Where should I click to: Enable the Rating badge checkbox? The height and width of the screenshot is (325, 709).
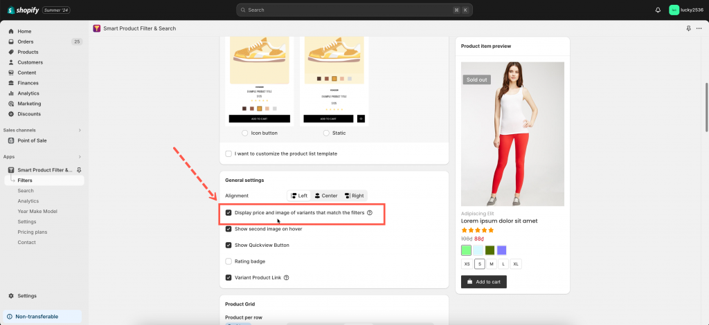click(x=228, y=261)
